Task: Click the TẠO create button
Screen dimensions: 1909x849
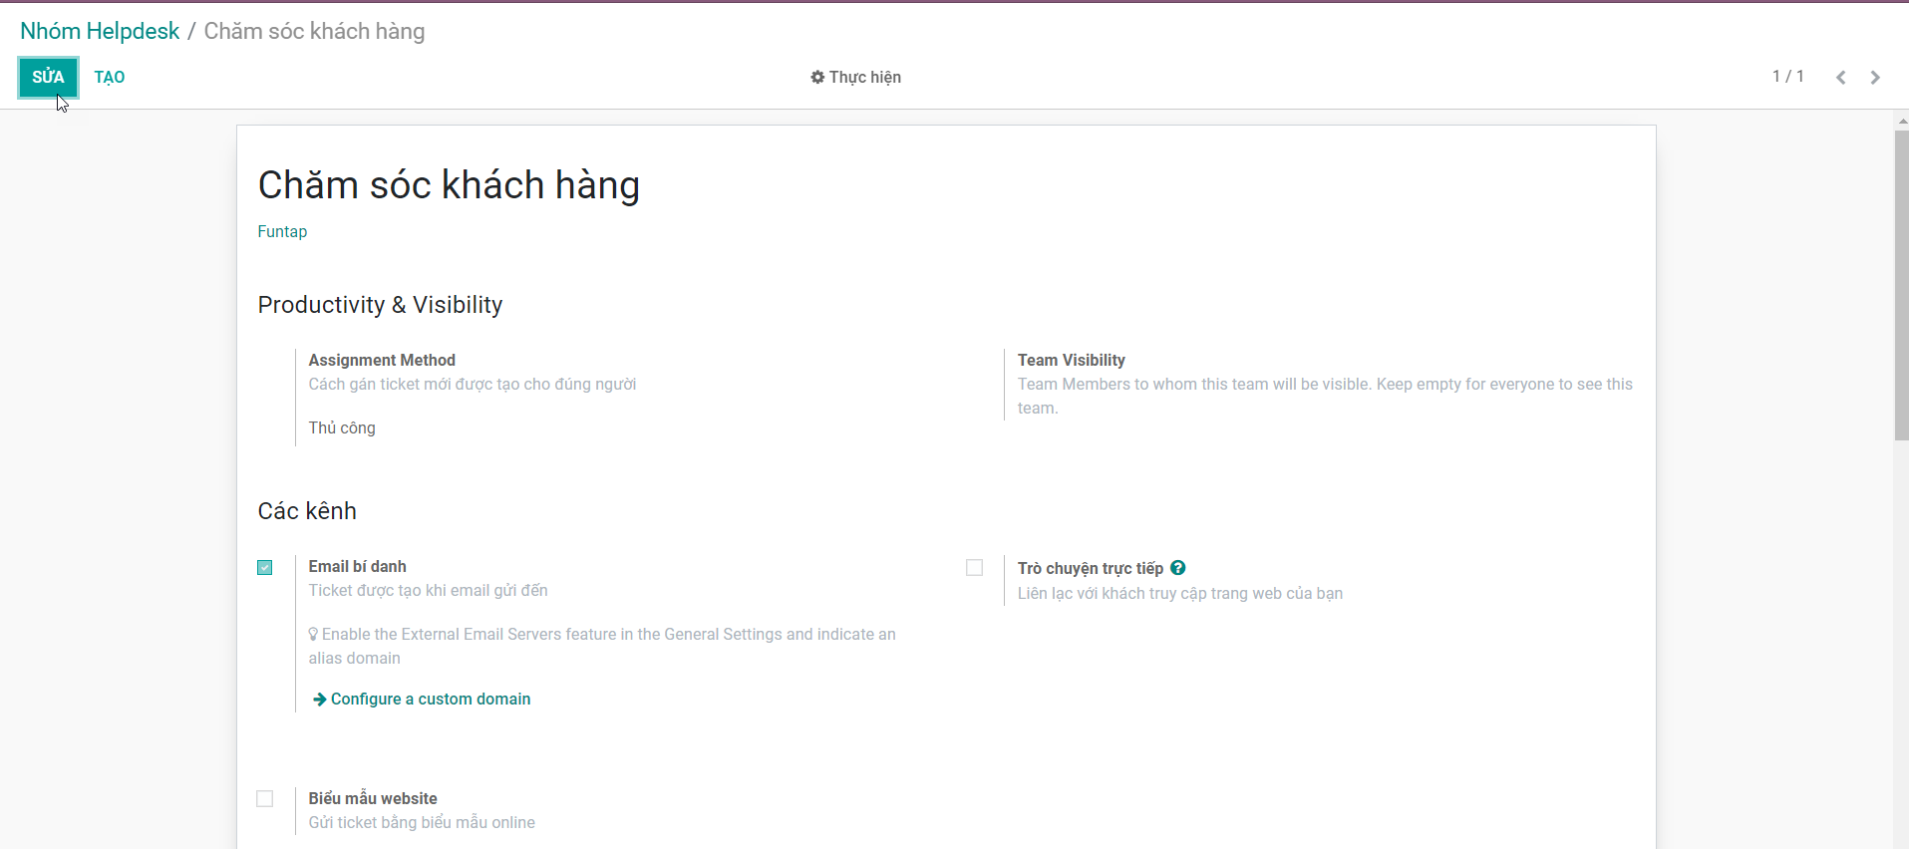Action: point(110,78)
